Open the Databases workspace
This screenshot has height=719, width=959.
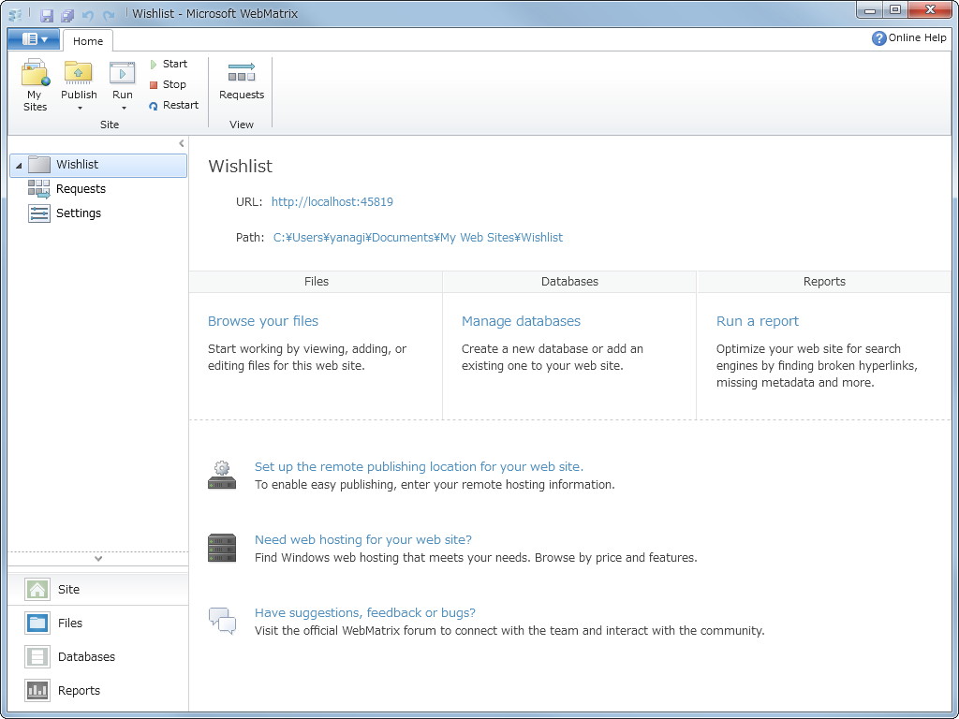point(87,656)
